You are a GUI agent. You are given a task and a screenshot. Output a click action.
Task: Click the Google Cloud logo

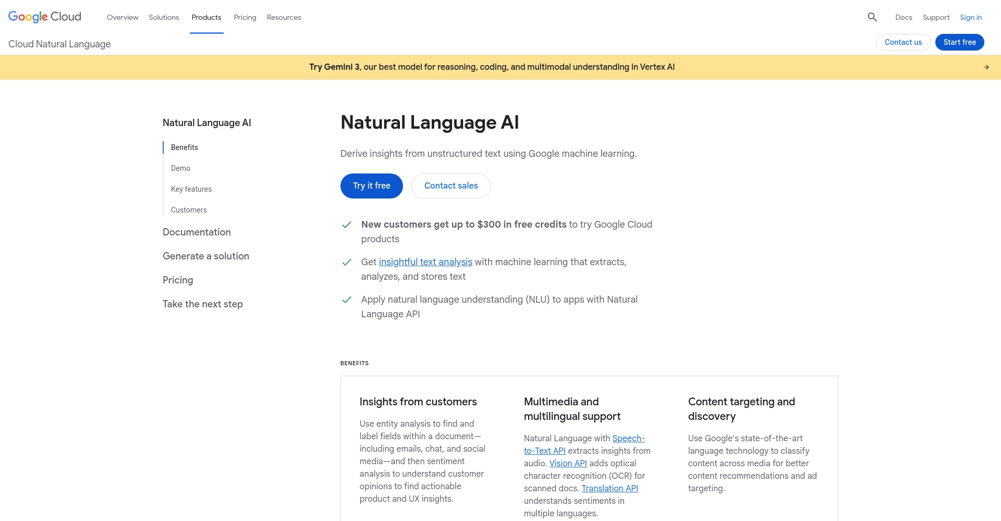[44, 17]
